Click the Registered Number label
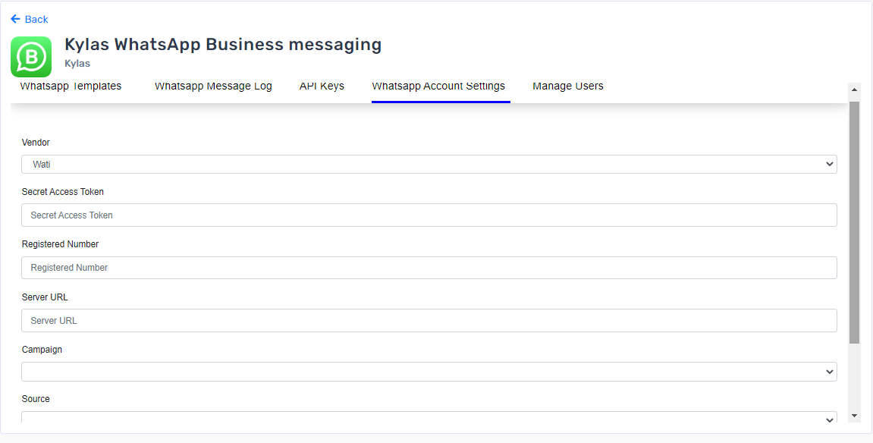This screenshot has height=443, width=873. (x=60, y=243)
